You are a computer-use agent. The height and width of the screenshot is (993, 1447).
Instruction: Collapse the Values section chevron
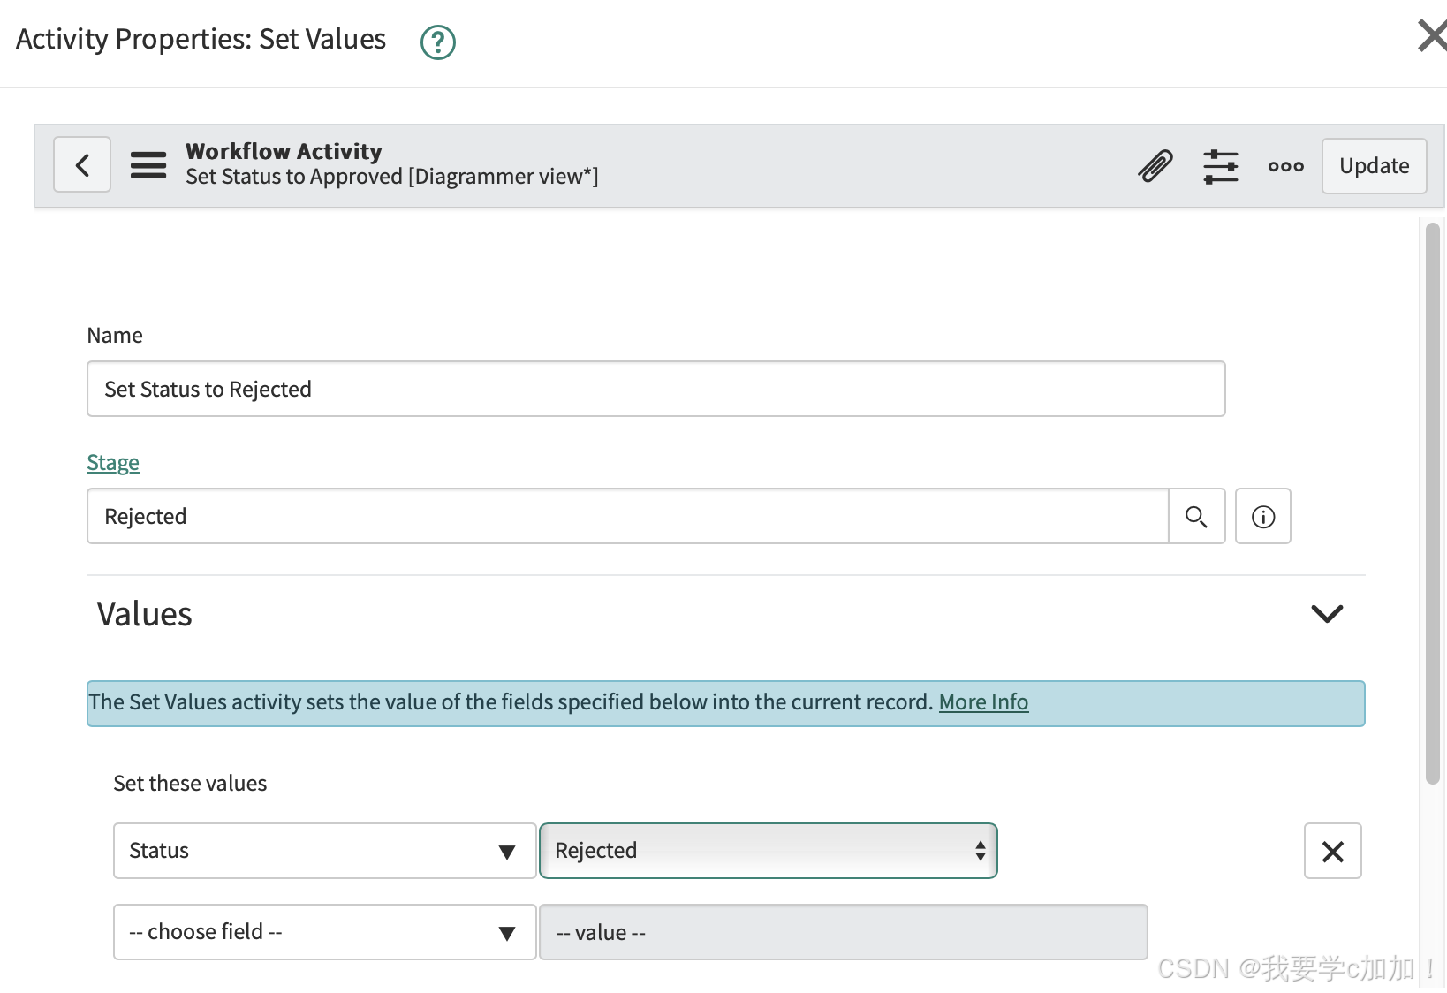click(1326, 614)
